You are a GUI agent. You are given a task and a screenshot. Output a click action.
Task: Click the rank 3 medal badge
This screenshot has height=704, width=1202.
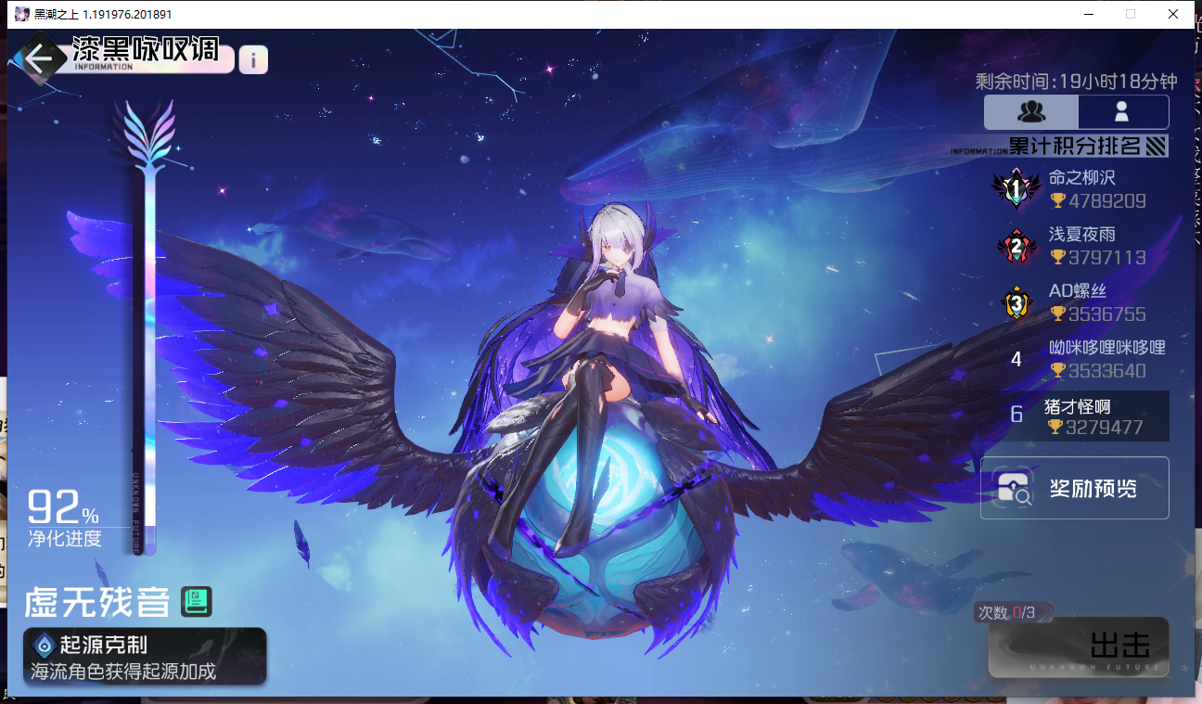pyautogui.click(x=1017, y=303)
